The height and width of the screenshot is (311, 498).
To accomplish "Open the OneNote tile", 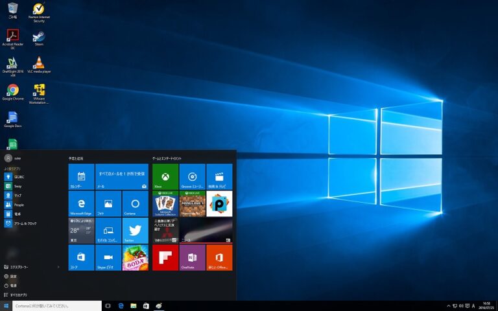I will tap(192, 258).
